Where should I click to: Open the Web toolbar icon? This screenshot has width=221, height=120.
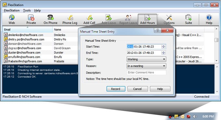click(x=12, y=19)
